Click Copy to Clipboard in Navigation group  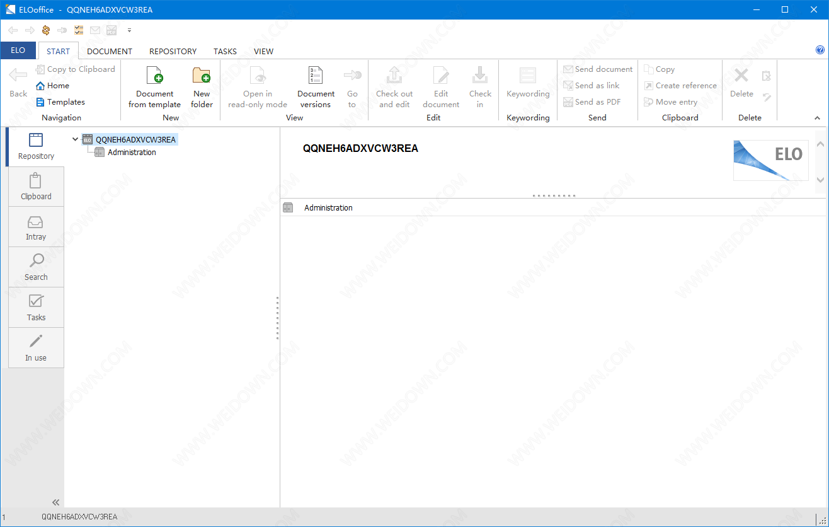click(x=75, y=69)
